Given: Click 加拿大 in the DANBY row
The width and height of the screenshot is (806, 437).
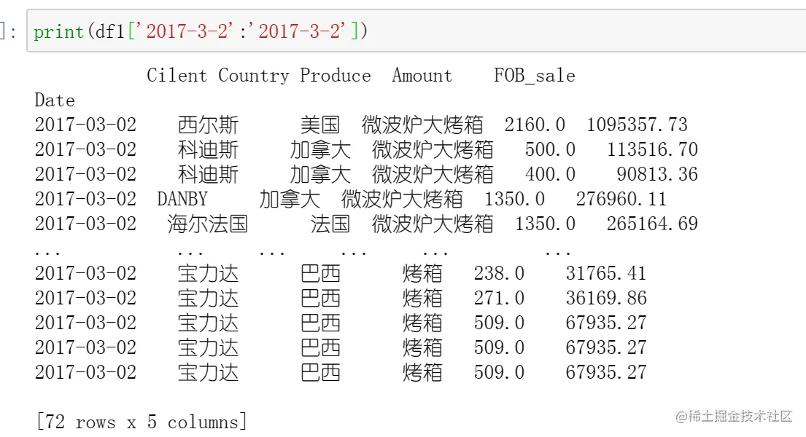Looking at the screenshot, I should pyautogui.click(x=290, y=199).
